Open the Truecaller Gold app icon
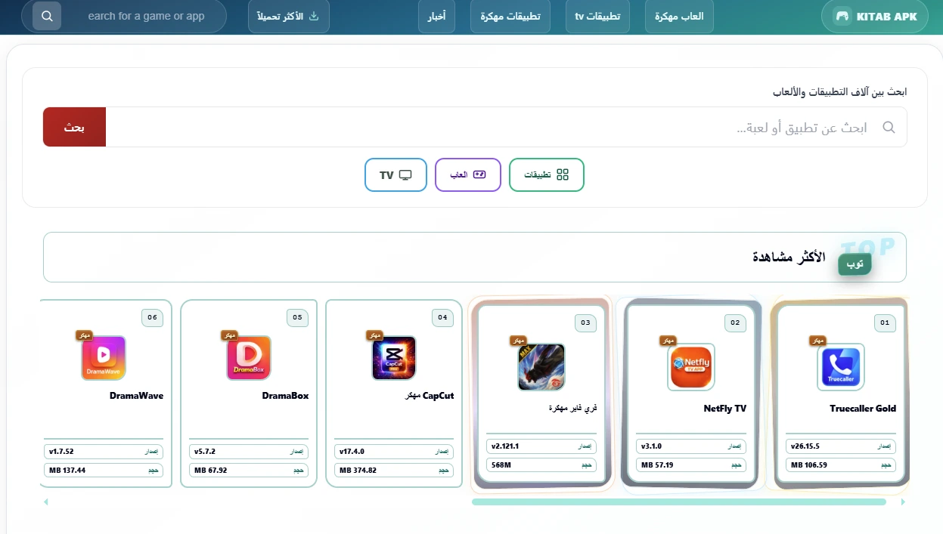943x534 pixels. 841,367
